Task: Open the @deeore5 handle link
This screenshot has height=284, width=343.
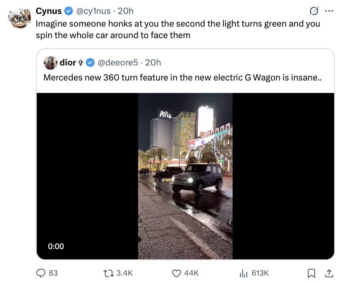Action: 118,62
